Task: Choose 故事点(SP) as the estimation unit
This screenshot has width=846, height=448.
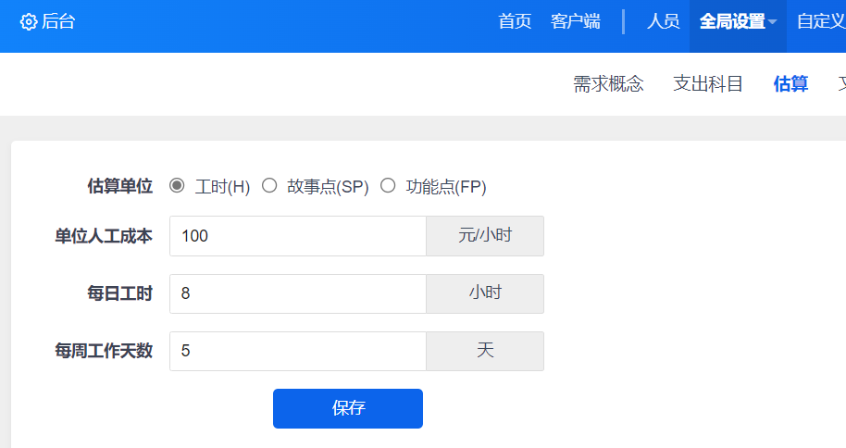Action: [269, 186]
